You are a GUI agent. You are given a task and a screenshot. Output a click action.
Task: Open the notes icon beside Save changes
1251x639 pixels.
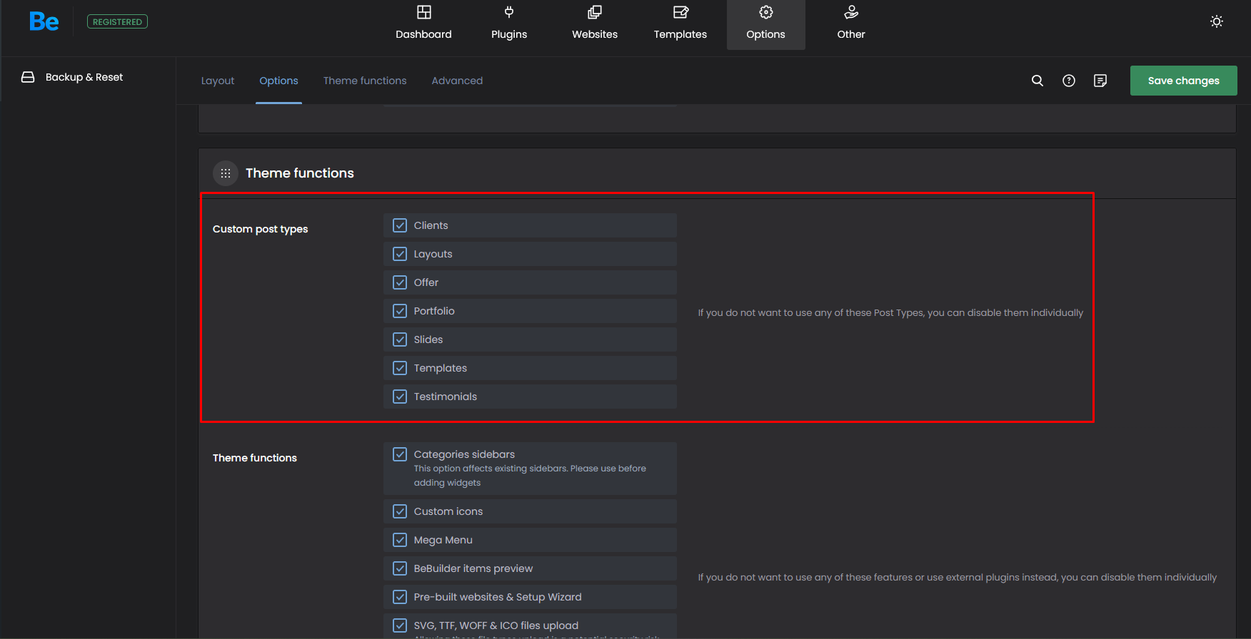click(x=1100, y=81)
